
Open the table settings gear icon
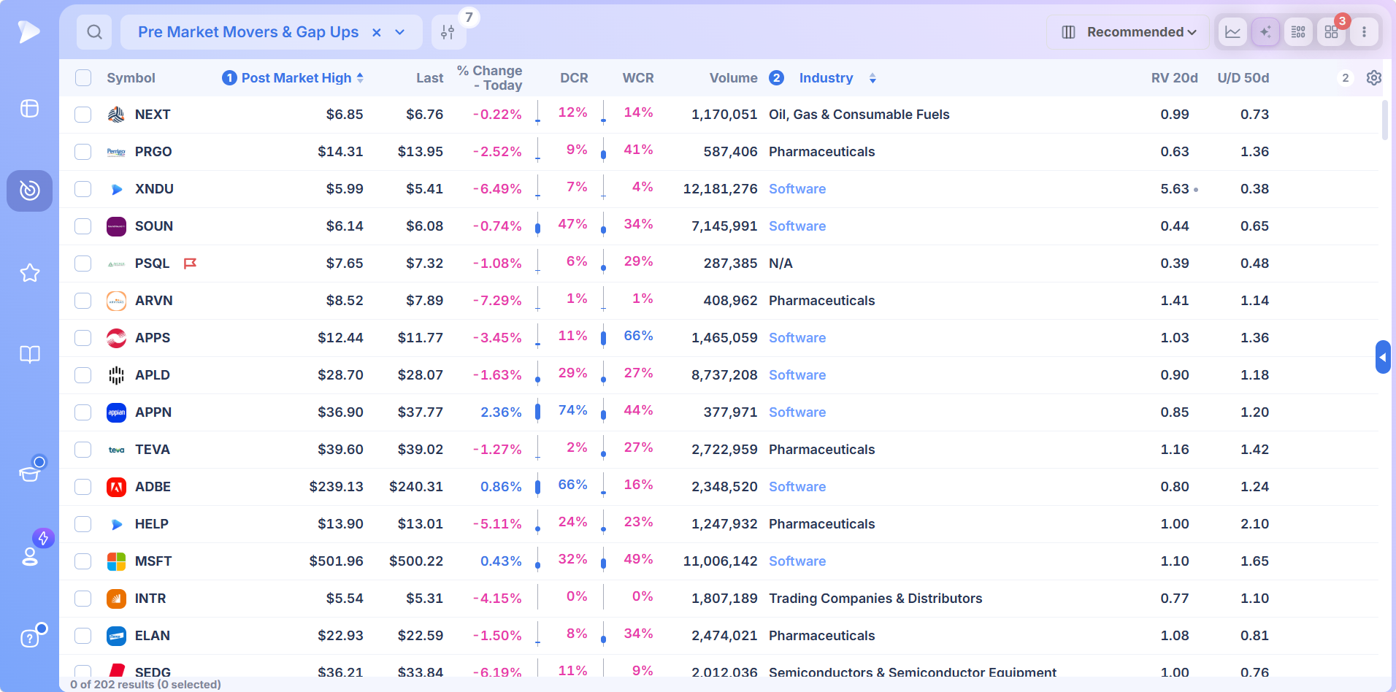coord(1373,78)
